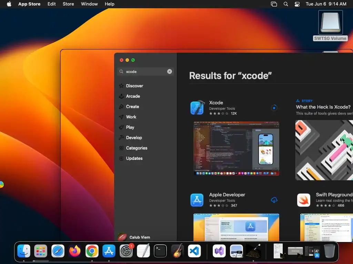The image size is (353, 264).
Task: Open the Develop section
Action: coord(134,137)
